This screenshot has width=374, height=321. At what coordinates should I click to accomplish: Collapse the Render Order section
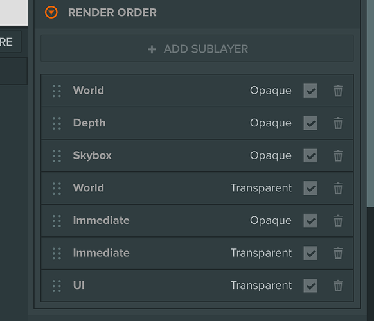[51, 12]
